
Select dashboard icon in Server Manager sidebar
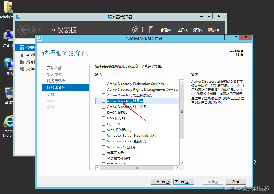[22, 48]
